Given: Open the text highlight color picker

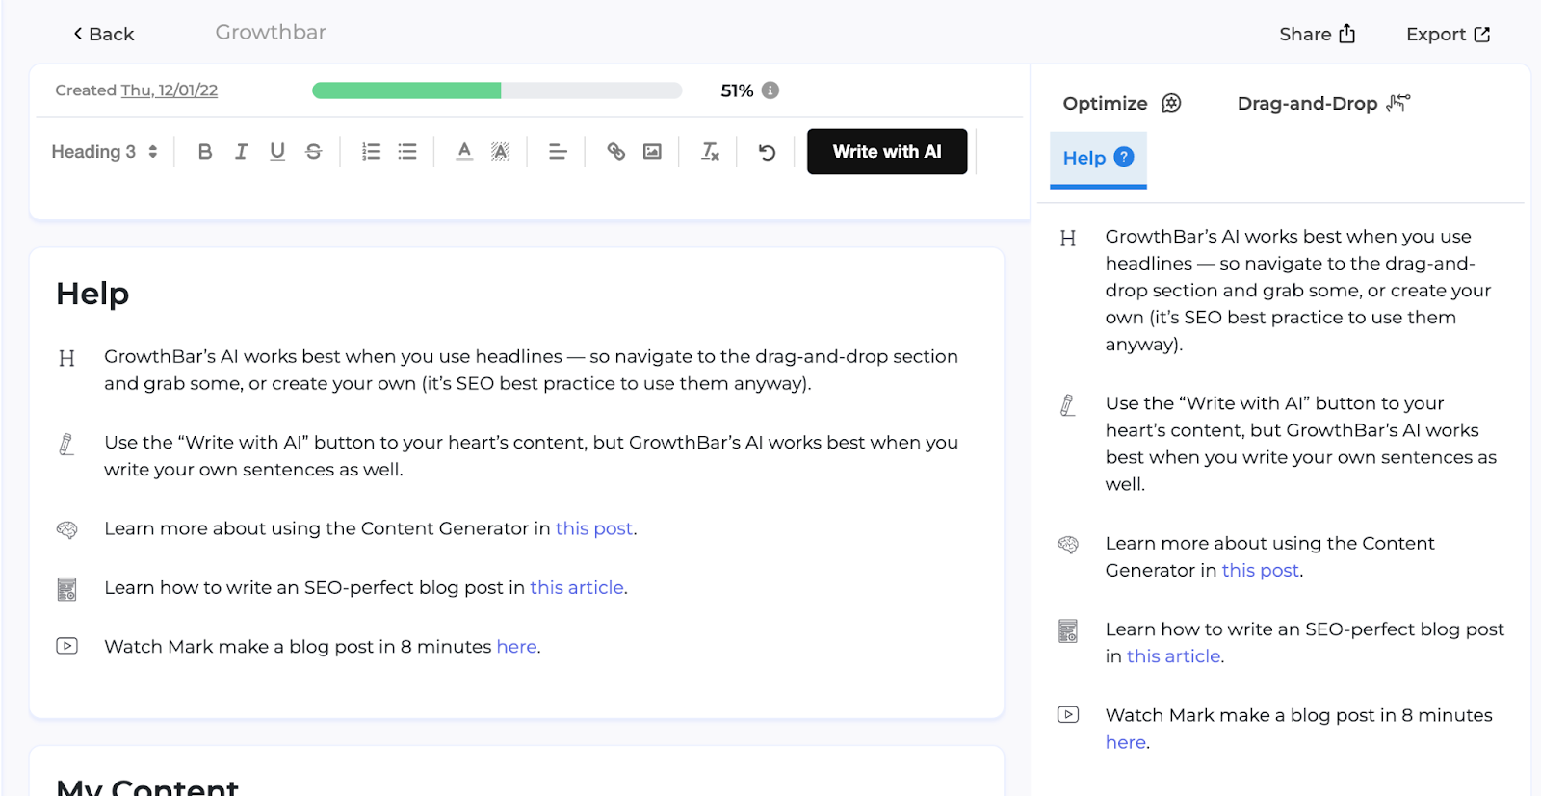Looking at the screenshot, I should pos(500,152).
